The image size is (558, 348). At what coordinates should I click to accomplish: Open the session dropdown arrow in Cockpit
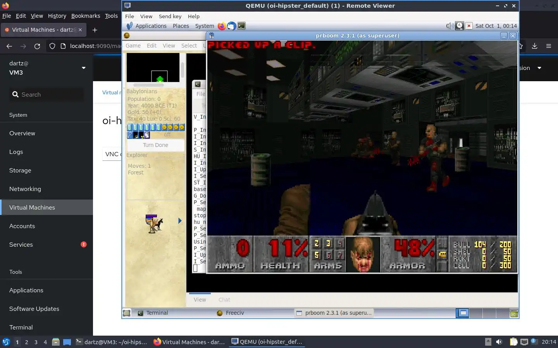pos(539,68)
